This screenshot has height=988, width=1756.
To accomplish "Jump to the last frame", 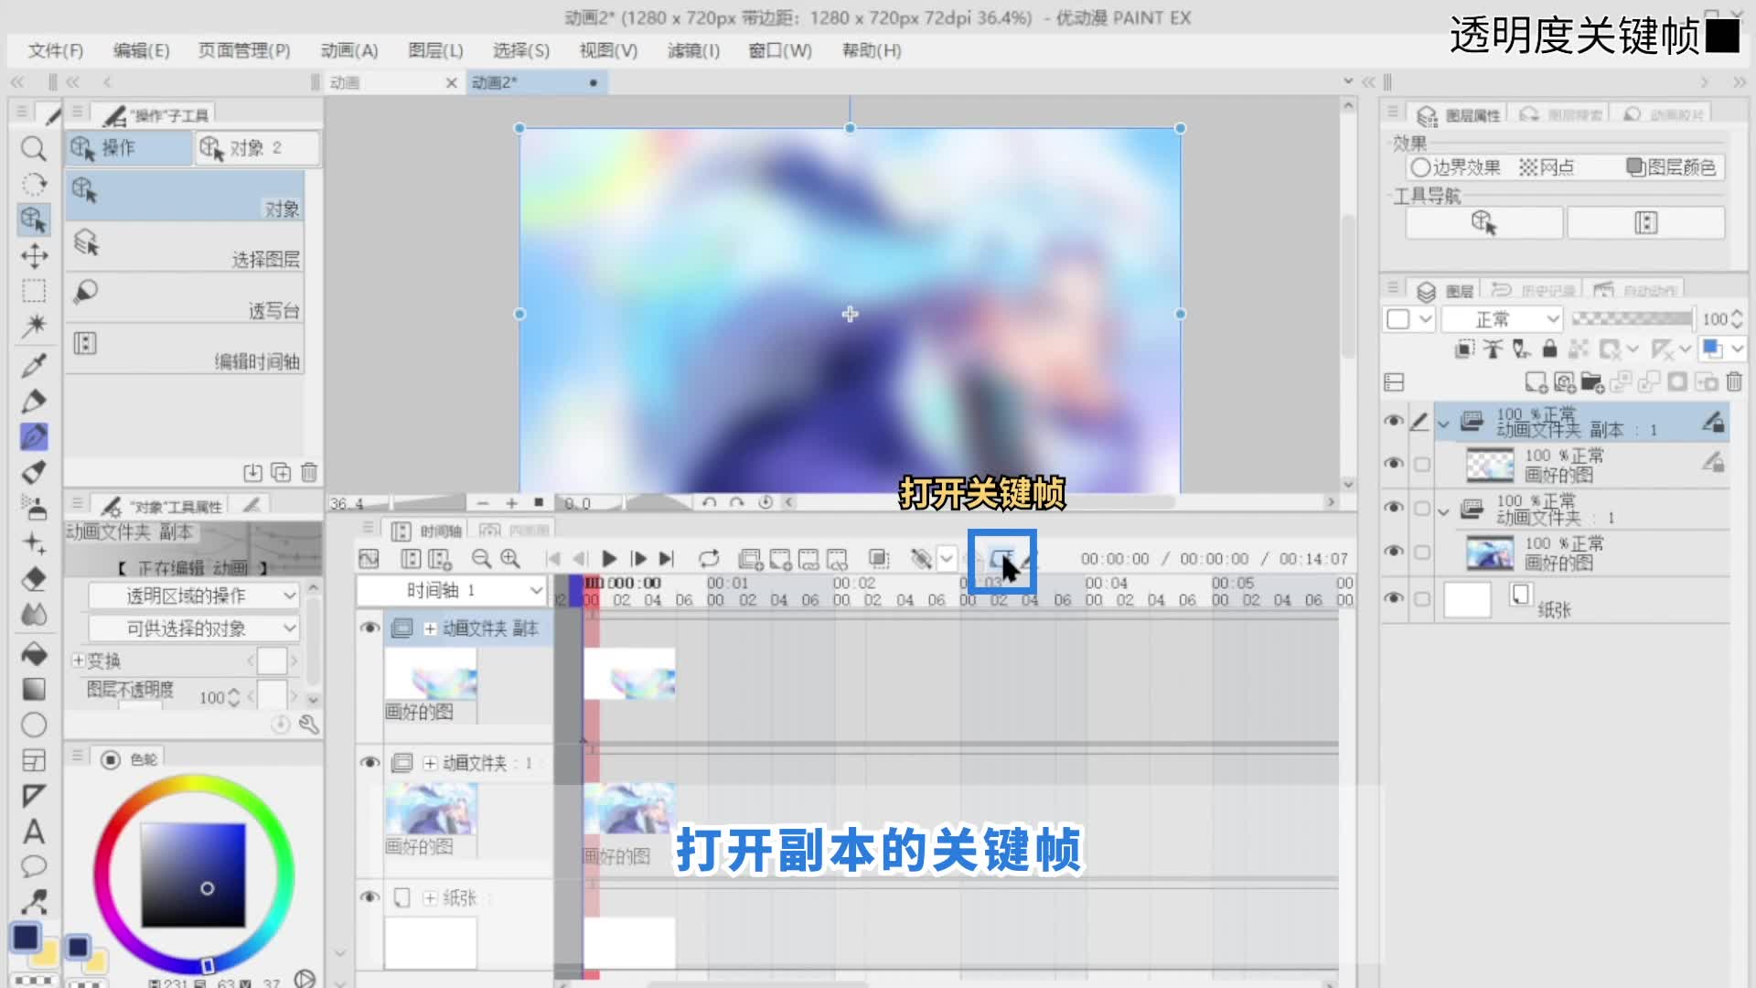I will pyautogui.click(x=667, y=558).
